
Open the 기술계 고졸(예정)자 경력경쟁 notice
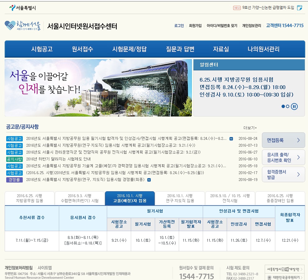coord(126,166)
